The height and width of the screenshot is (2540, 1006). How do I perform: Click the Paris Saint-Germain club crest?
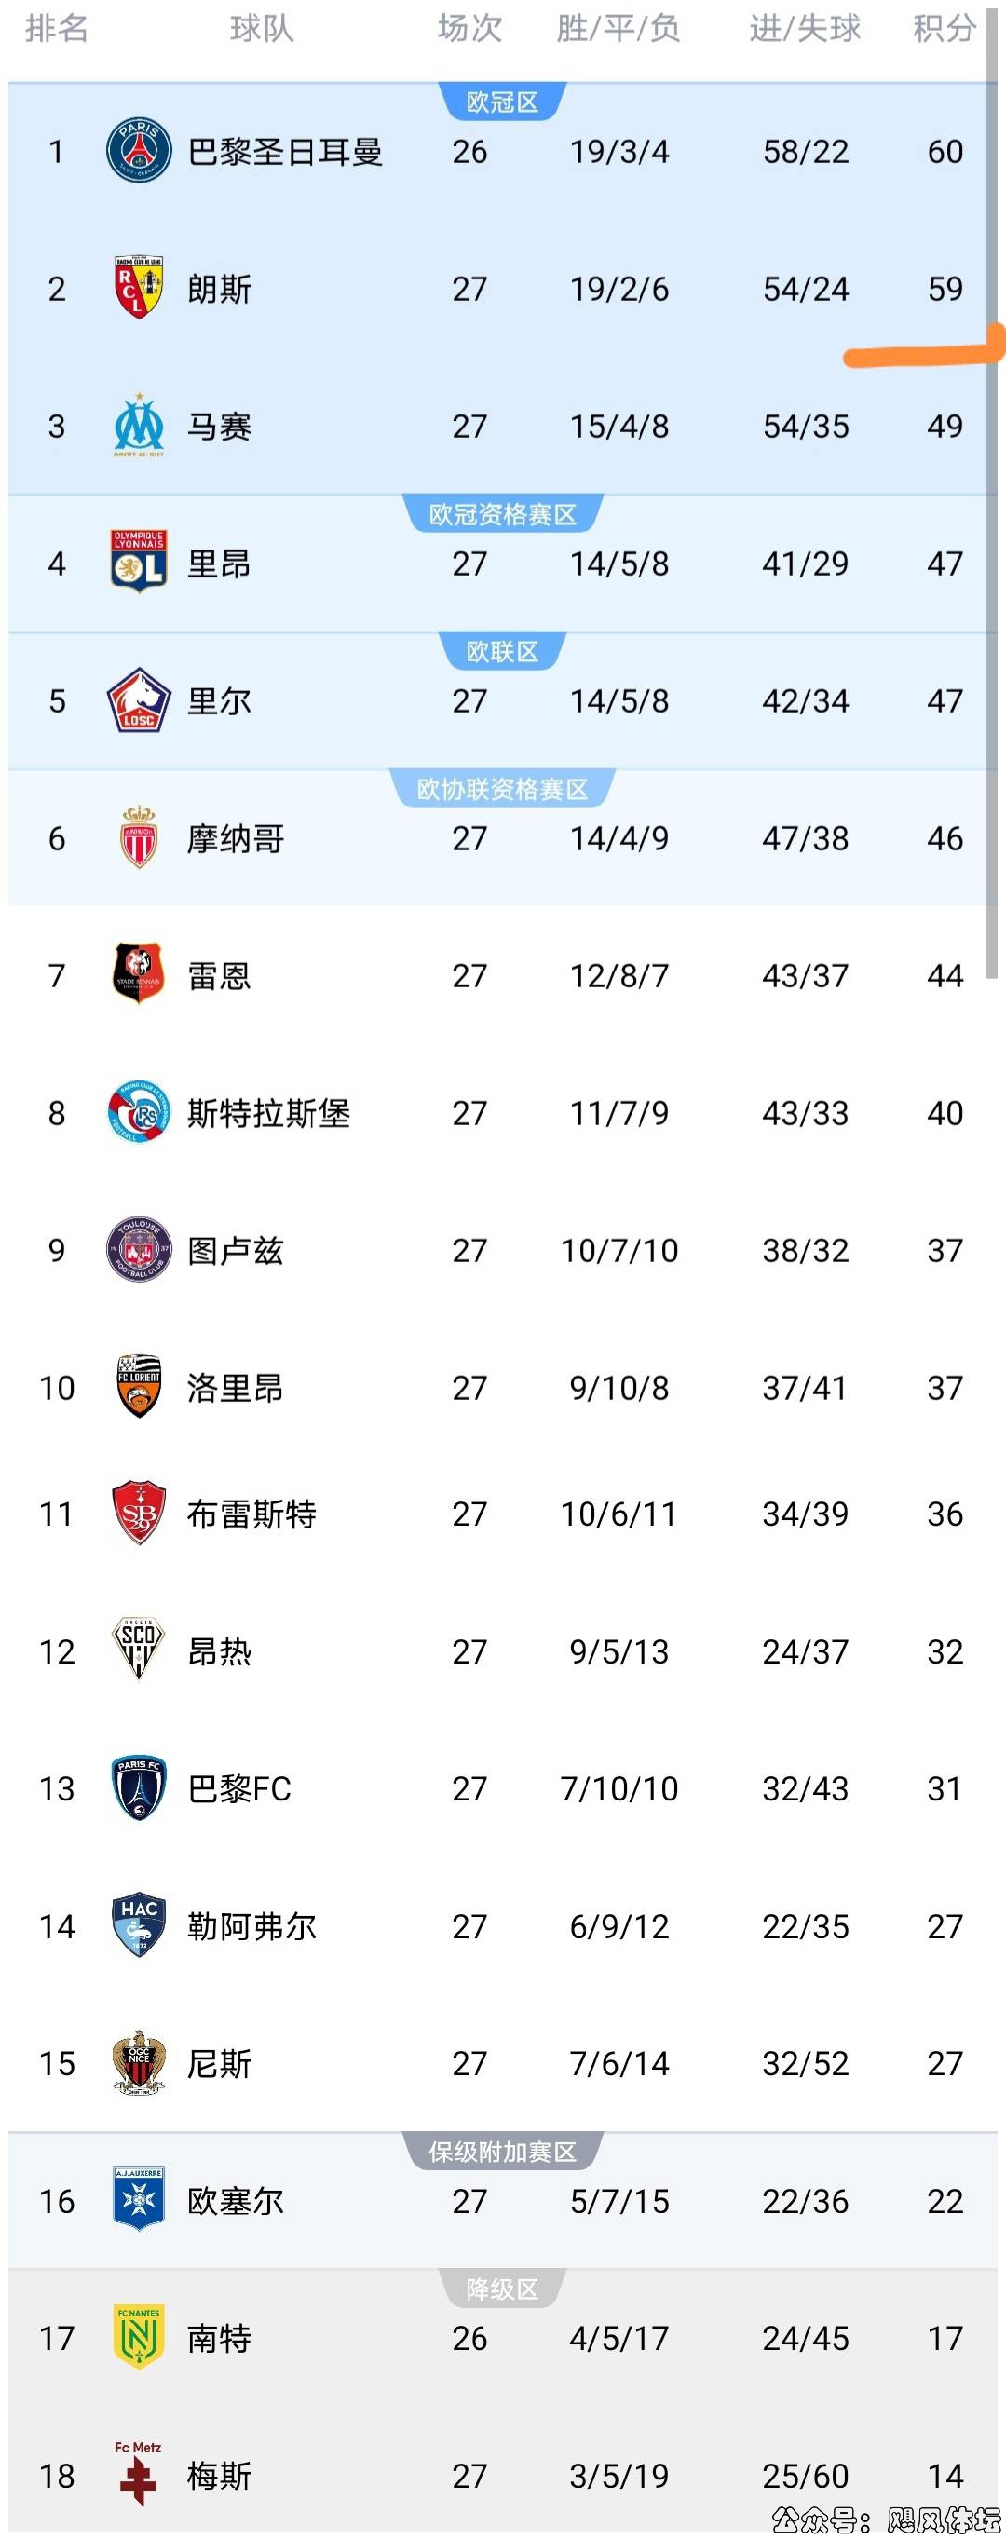click(138, 151)
